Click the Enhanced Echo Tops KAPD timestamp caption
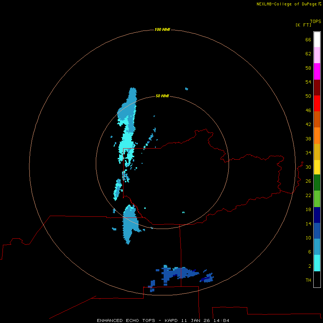Screen dimensions: 323x323 point(163,320)
